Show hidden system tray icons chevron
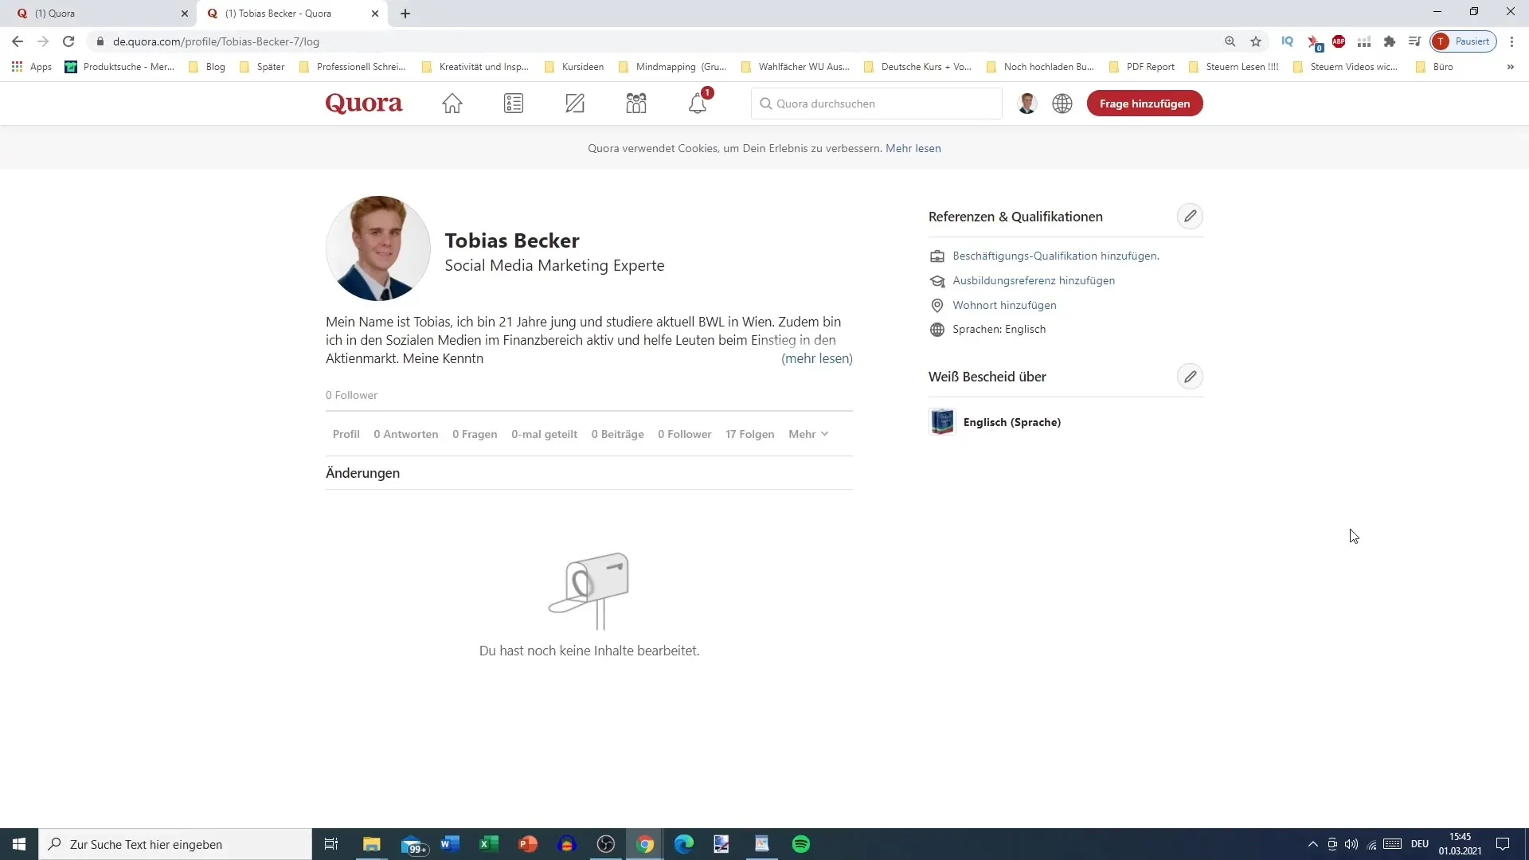The width and height of the screenshot is (1529, 860). (x=1312, y=844)
